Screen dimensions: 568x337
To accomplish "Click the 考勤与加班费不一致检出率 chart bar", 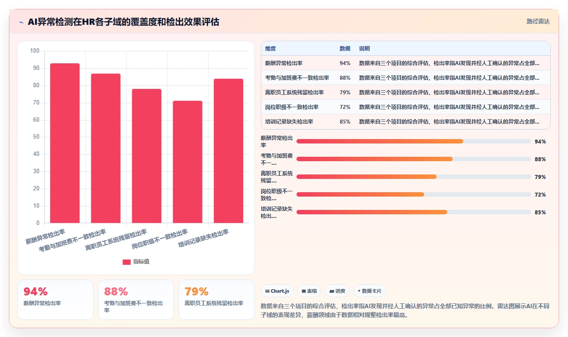I will click(106, 148).
